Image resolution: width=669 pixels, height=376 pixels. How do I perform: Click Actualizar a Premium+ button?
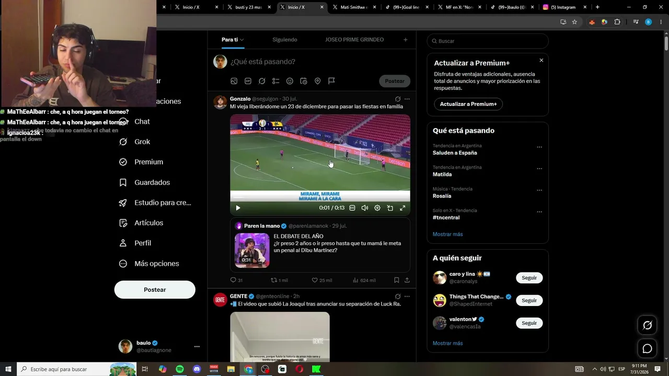point(468,104)
